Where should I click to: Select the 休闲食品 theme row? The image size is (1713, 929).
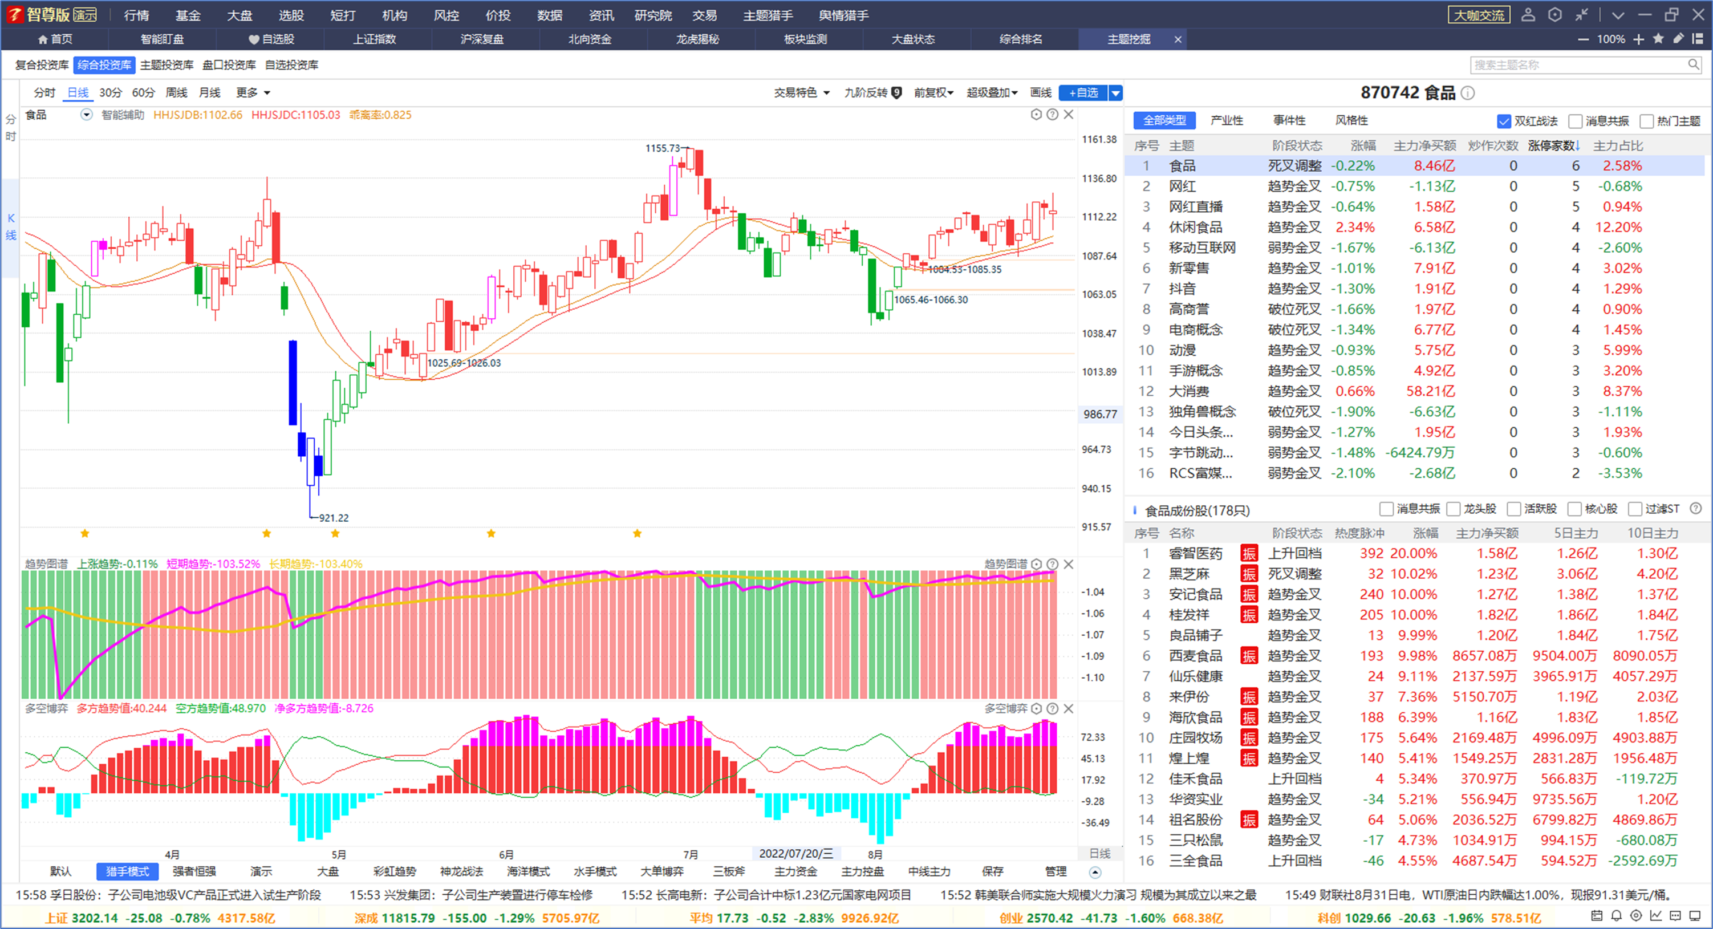(1414, 228)
